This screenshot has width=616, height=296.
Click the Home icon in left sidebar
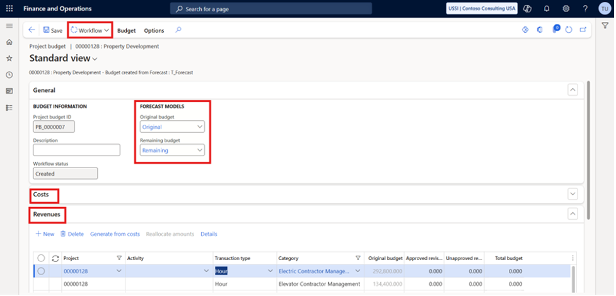pos(9,42)
